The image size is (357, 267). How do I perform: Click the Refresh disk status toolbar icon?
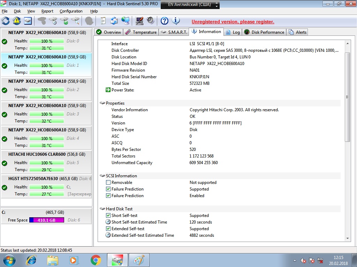[6, 21]
